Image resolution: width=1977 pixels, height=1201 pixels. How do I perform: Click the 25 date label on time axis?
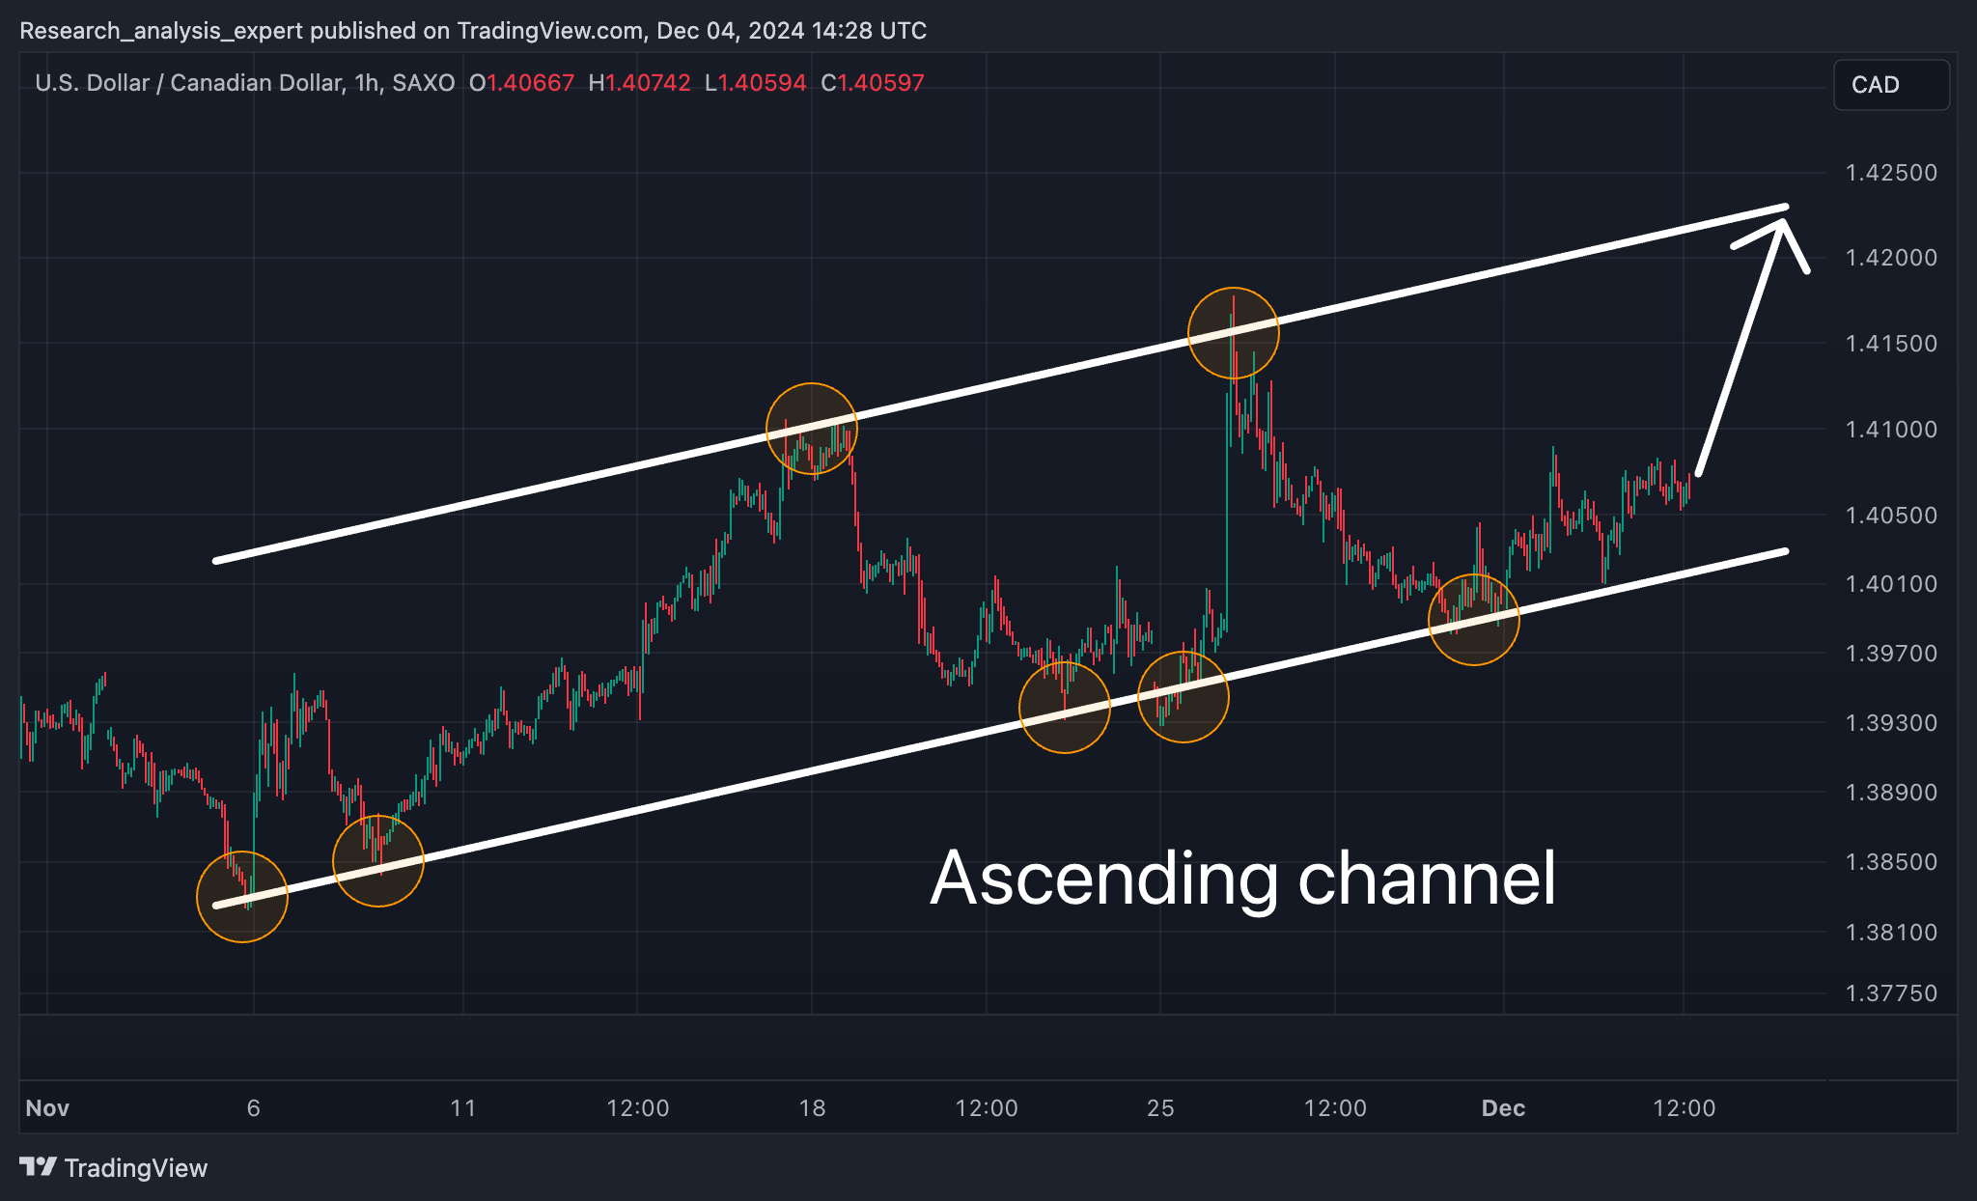[x=1161, y=1108]
